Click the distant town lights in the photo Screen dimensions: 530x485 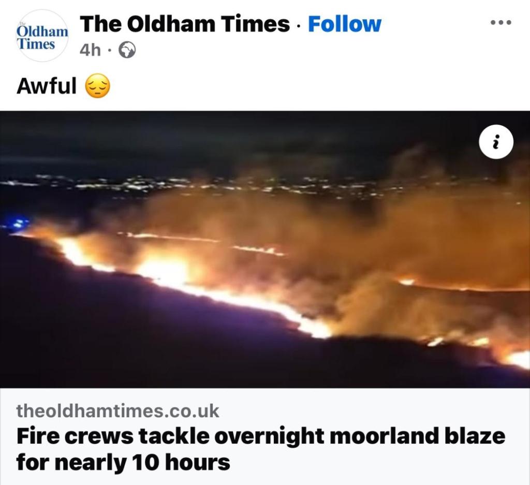click(203, 185)
